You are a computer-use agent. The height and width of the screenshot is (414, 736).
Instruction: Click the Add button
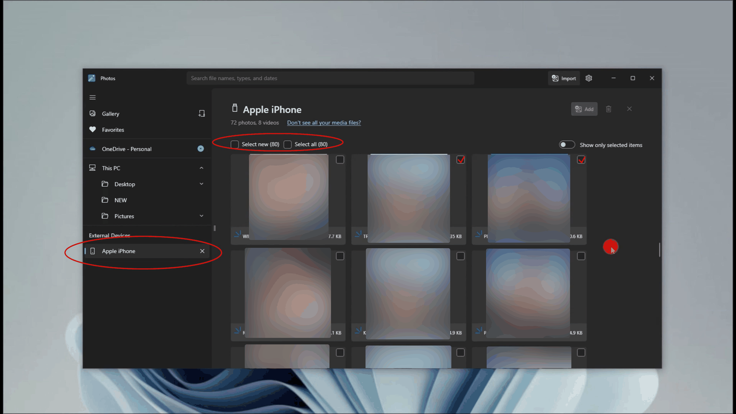[584, 109]
